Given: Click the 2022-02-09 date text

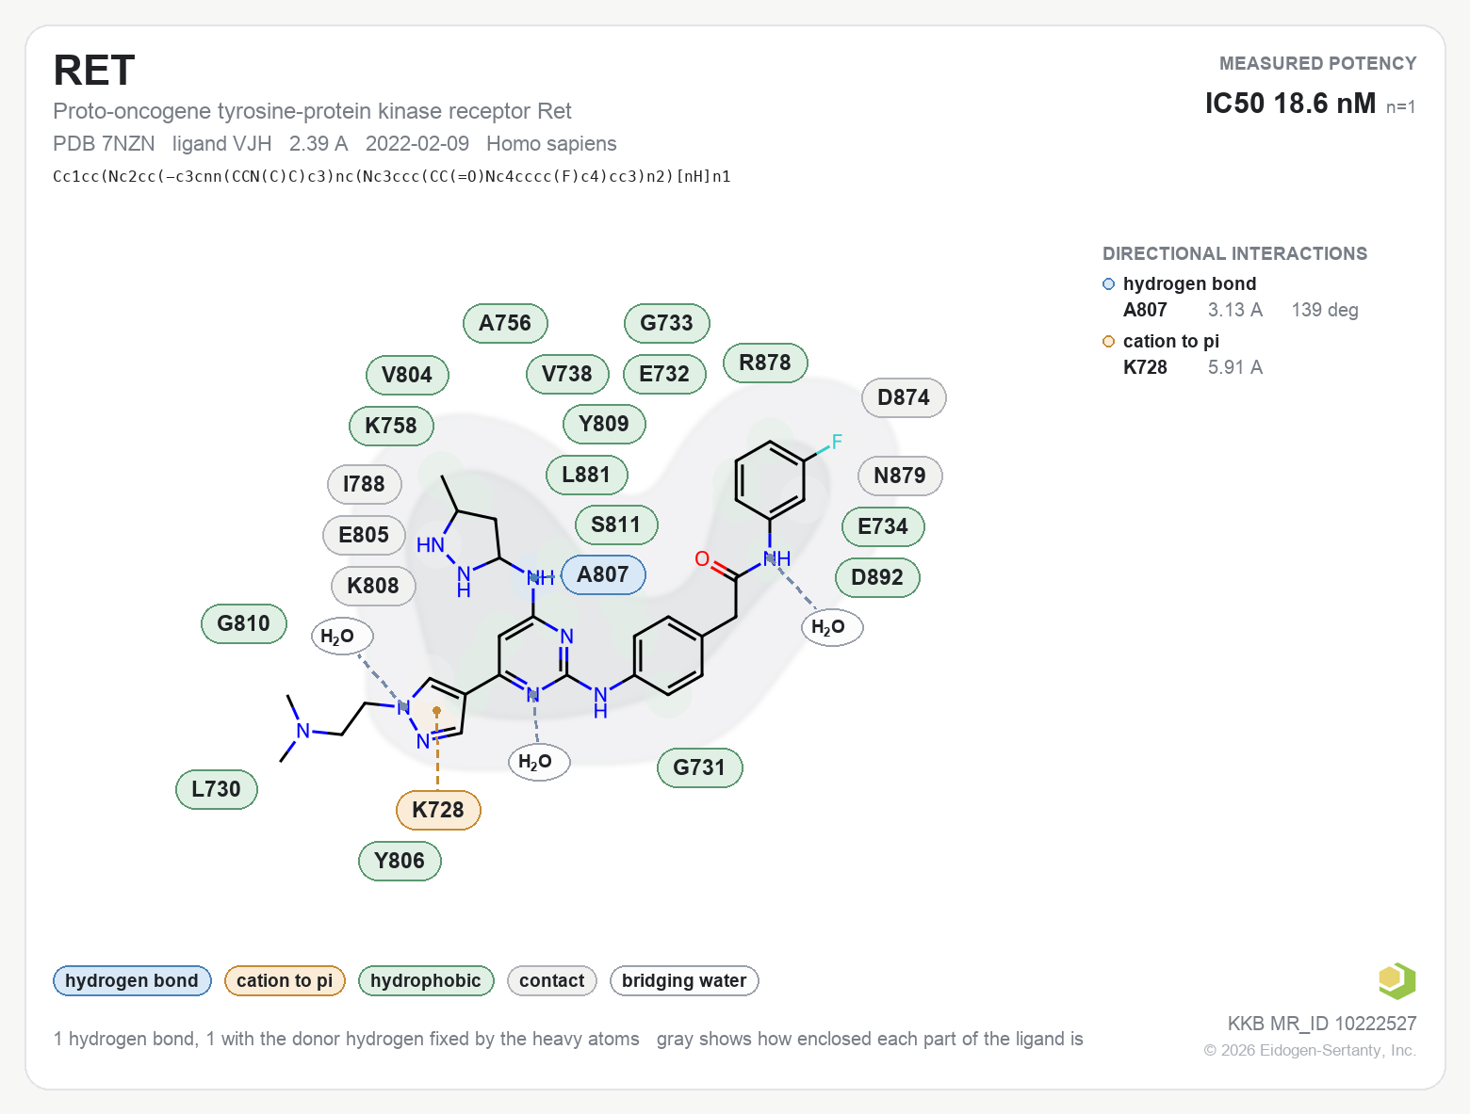Looking at the screenshot, I should (417, 144).
